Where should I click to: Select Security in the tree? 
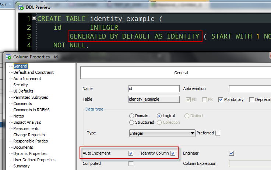(21, 85)
